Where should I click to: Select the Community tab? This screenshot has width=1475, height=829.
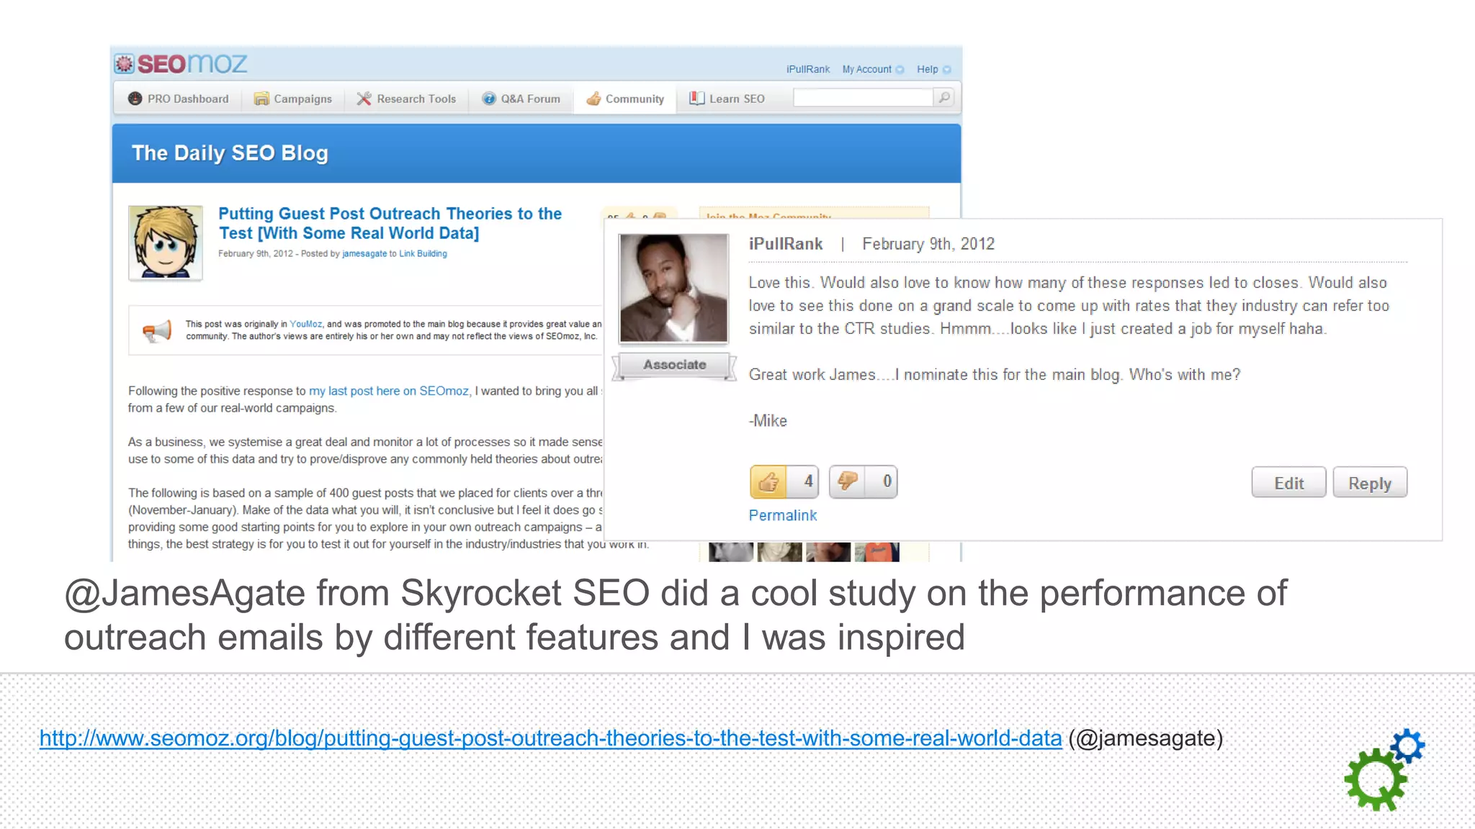point(625,99)
